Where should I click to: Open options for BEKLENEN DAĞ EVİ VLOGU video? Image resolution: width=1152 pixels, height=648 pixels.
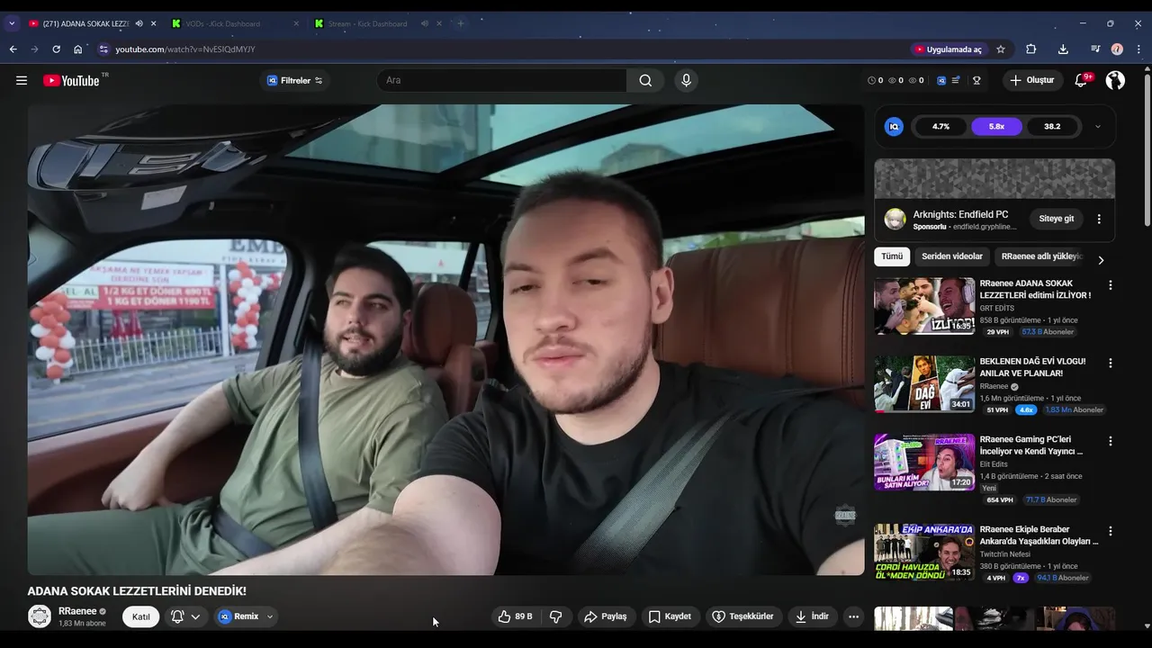coord(1110,363)
